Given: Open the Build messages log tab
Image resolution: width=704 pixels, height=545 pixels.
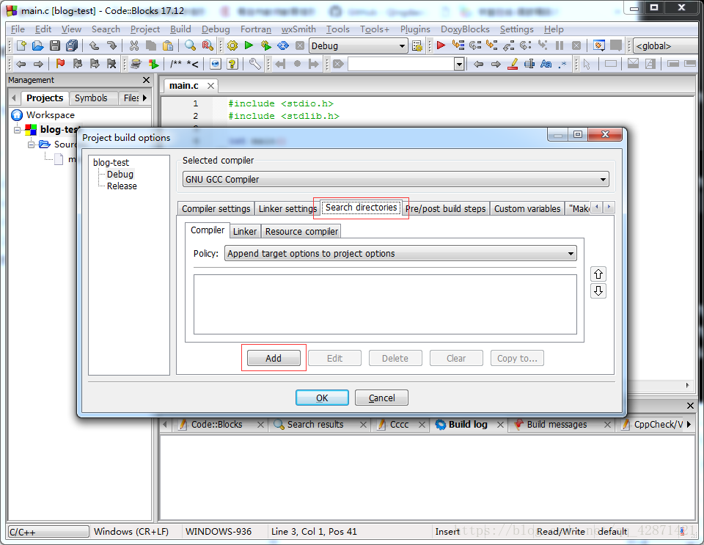Looking at the screenshot, I should [x=557, y=425].
